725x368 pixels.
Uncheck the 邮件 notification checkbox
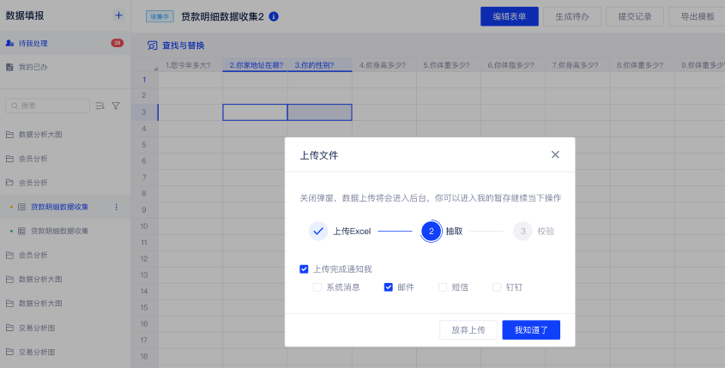click(x=389, y=287)
